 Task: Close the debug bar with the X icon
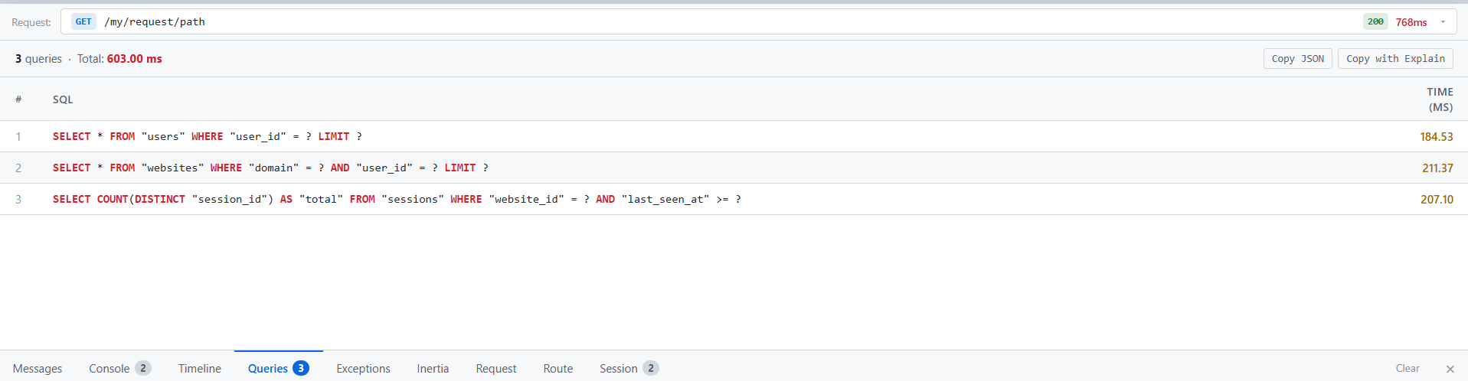tap(1450, 369)
